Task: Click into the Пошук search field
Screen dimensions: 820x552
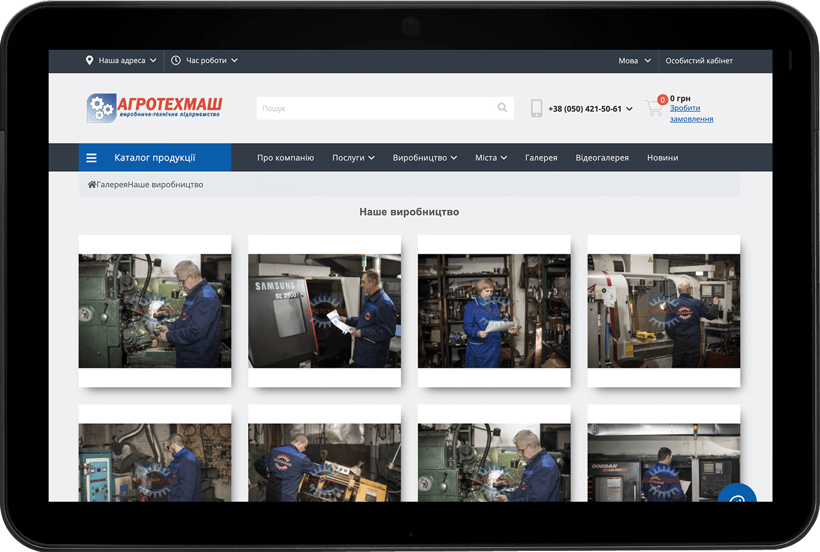Action: 373,108
